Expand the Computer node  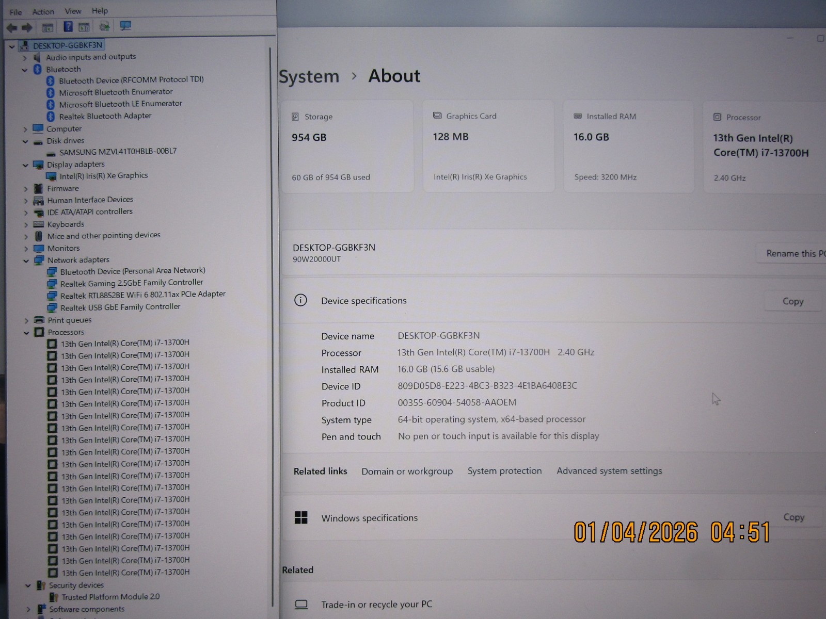(x=25, y=129)
